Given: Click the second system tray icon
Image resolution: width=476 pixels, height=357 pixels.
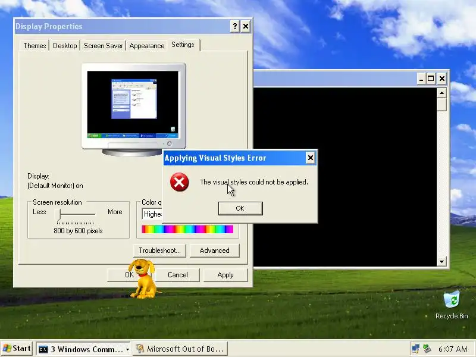Looking at the screenshot, I should coord(427,349).
